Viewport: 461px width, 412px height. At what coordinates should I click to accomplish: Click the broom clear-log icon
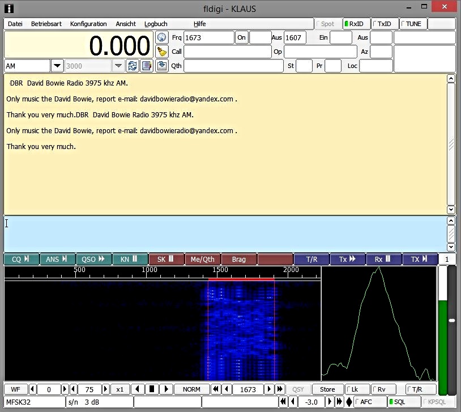[x=161, y=52]
